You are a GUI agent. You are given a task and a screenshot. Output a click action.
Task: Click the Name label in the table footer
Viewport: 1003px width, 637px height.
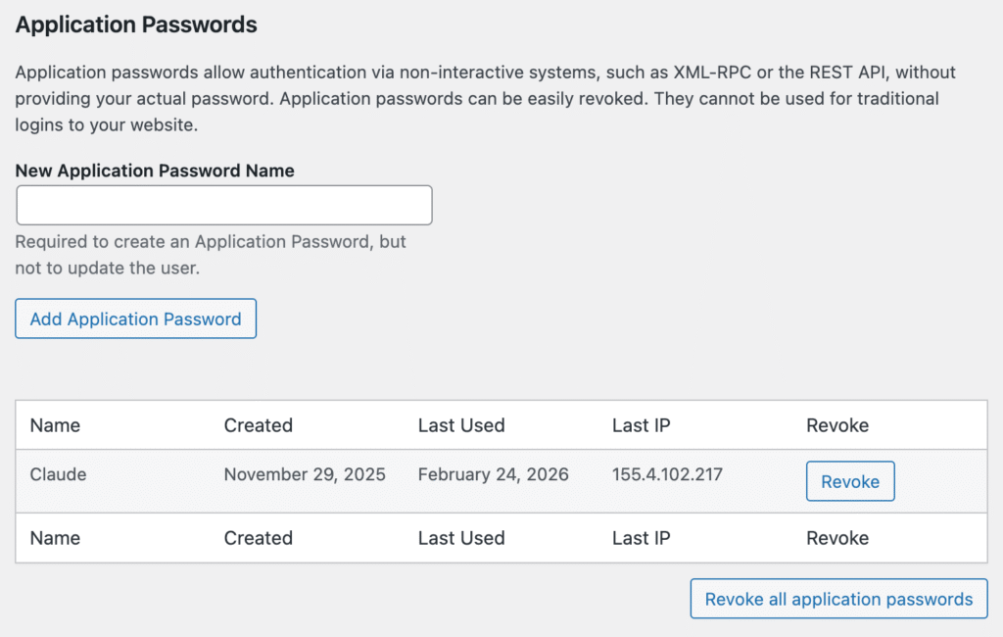(x=55, y=538)
